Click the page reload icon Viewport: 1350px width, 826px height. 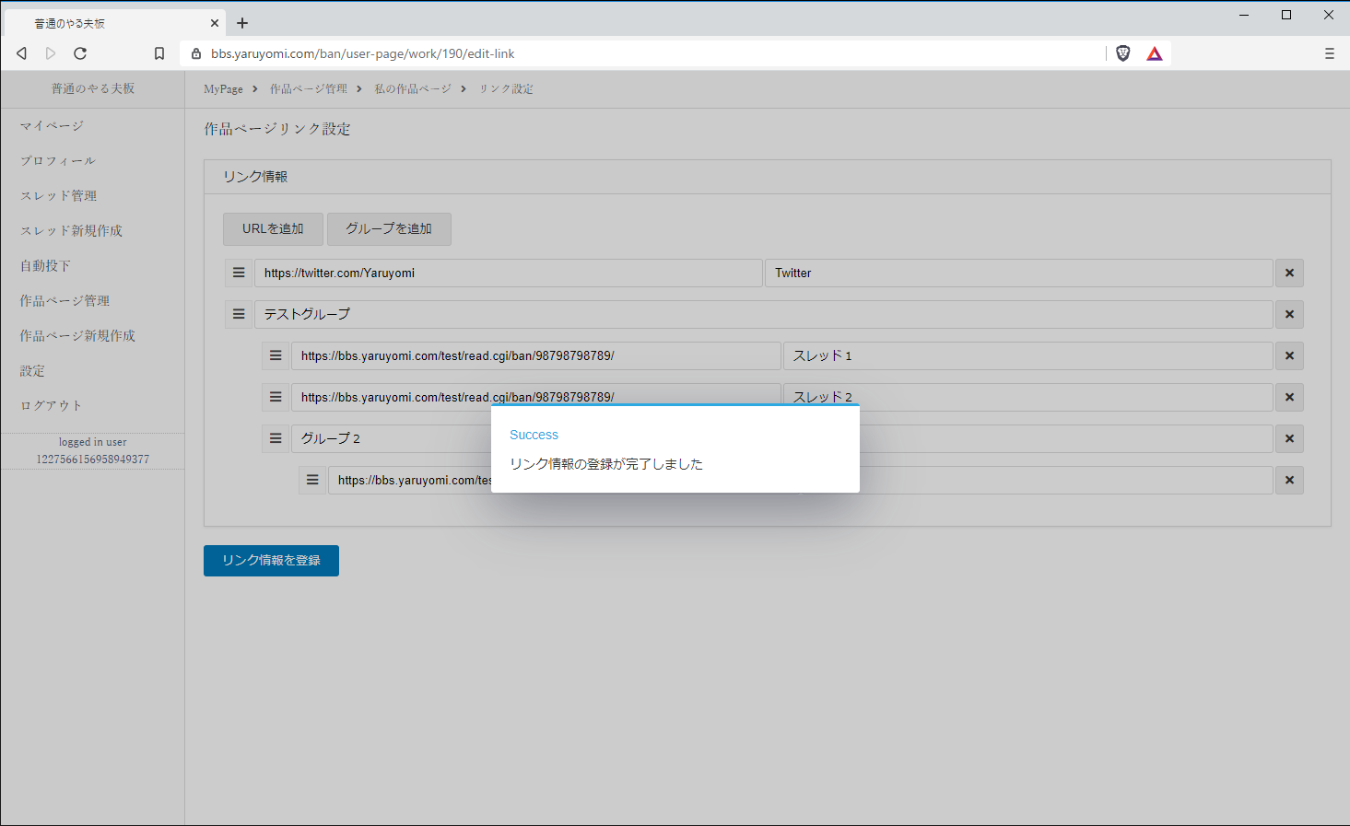coord(80,53)
